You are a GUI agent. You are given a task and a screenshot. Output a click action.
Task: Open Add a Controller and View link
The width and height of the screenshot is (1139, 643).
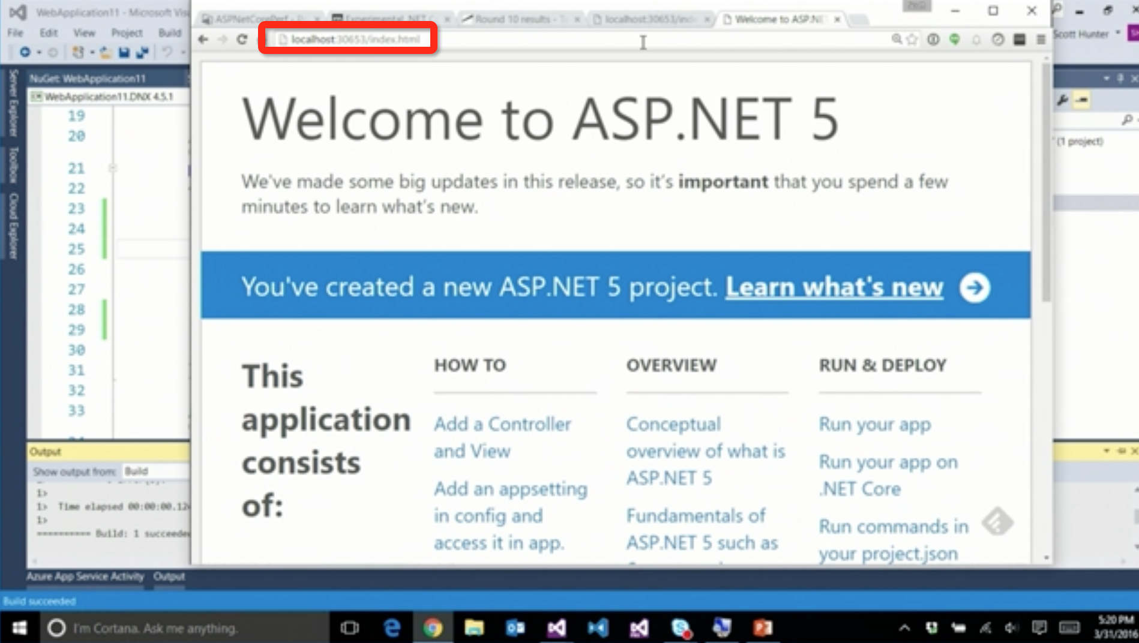(502, 437)
